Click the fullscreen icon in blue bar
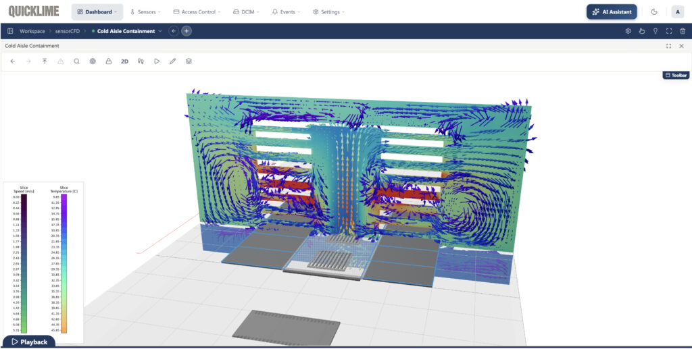This screenshot has height=349, width=692. pos(669,31)
